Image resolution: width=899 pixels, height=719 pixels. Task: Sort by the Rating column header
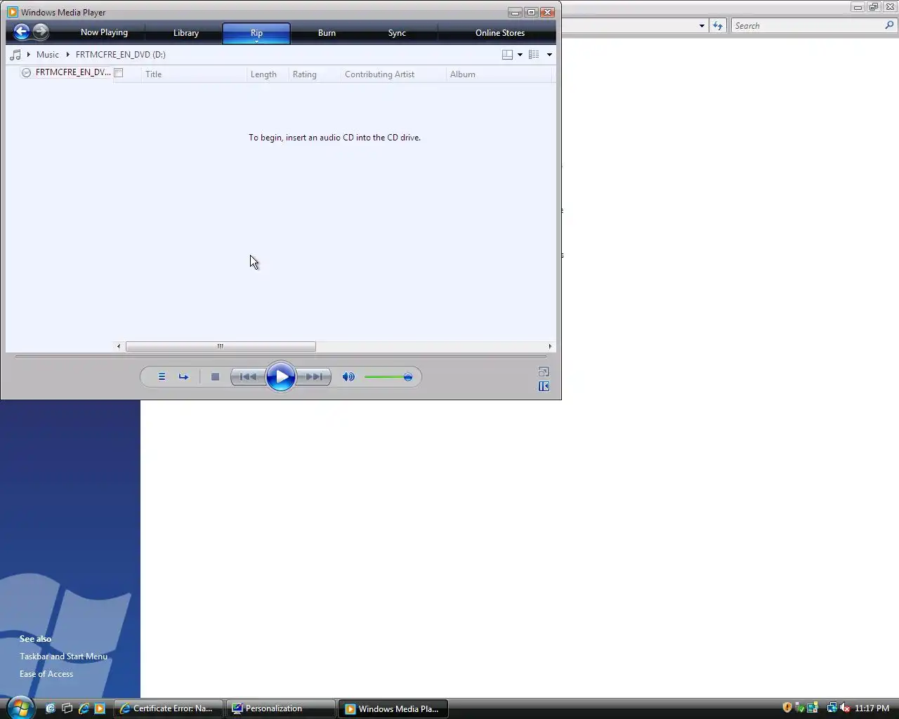point(314,74)
